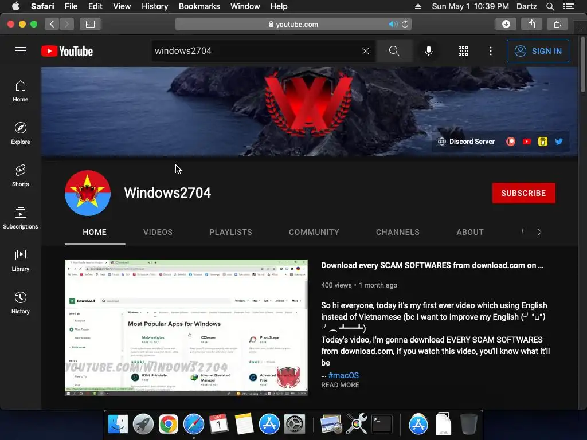This screenshot has width=587, height=440.
Task: Open the YouTube hamburger guide menu
Action: click(x=21, y=51)
